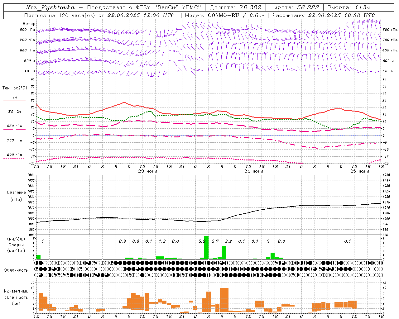
Task: Click the 1.3 precipitation amount value
Action: click(162, 241)
